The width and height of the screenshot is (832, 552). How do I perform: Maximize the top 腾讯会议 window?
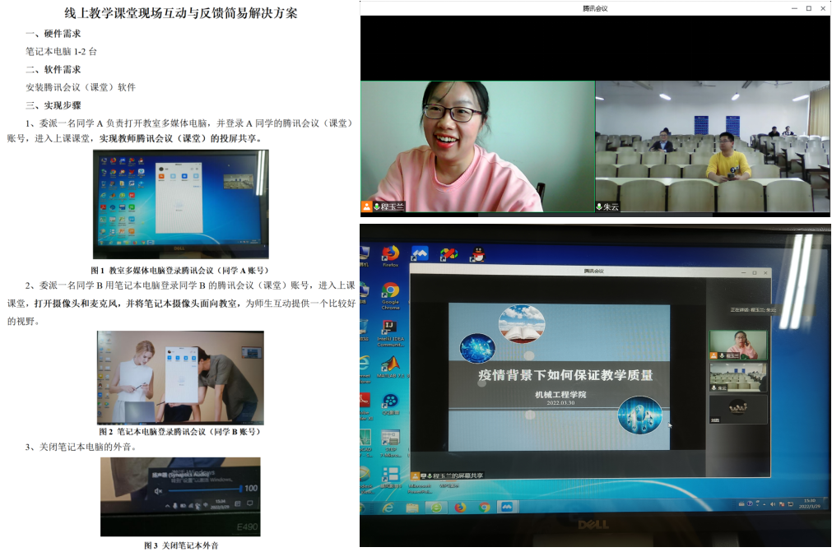coord(808,8)
